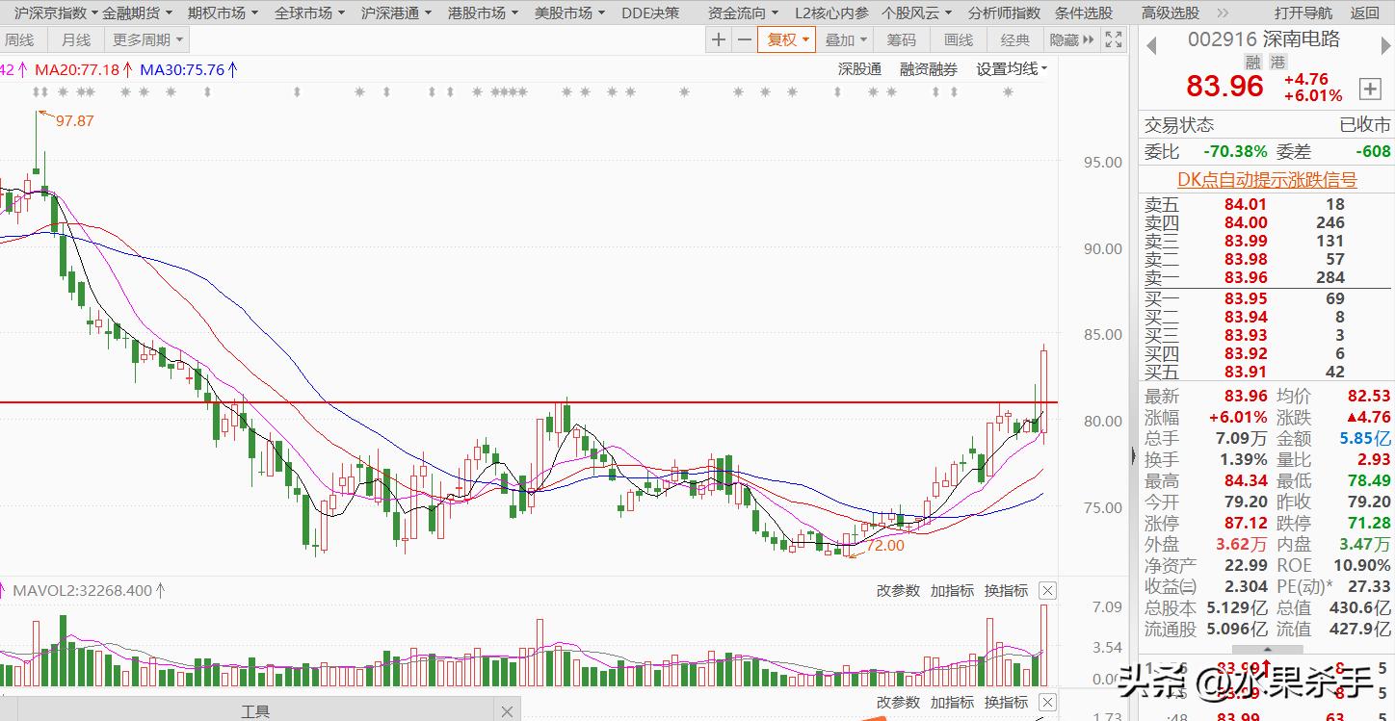Click 融资融券 label on chart
Image resolution: width=1395 pixels, height=721 pixels.
coord(929,69)
